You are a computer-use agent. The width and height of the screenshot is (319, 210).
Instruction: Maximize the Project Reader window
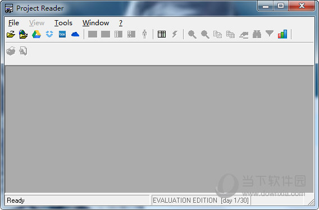(281, 6)
